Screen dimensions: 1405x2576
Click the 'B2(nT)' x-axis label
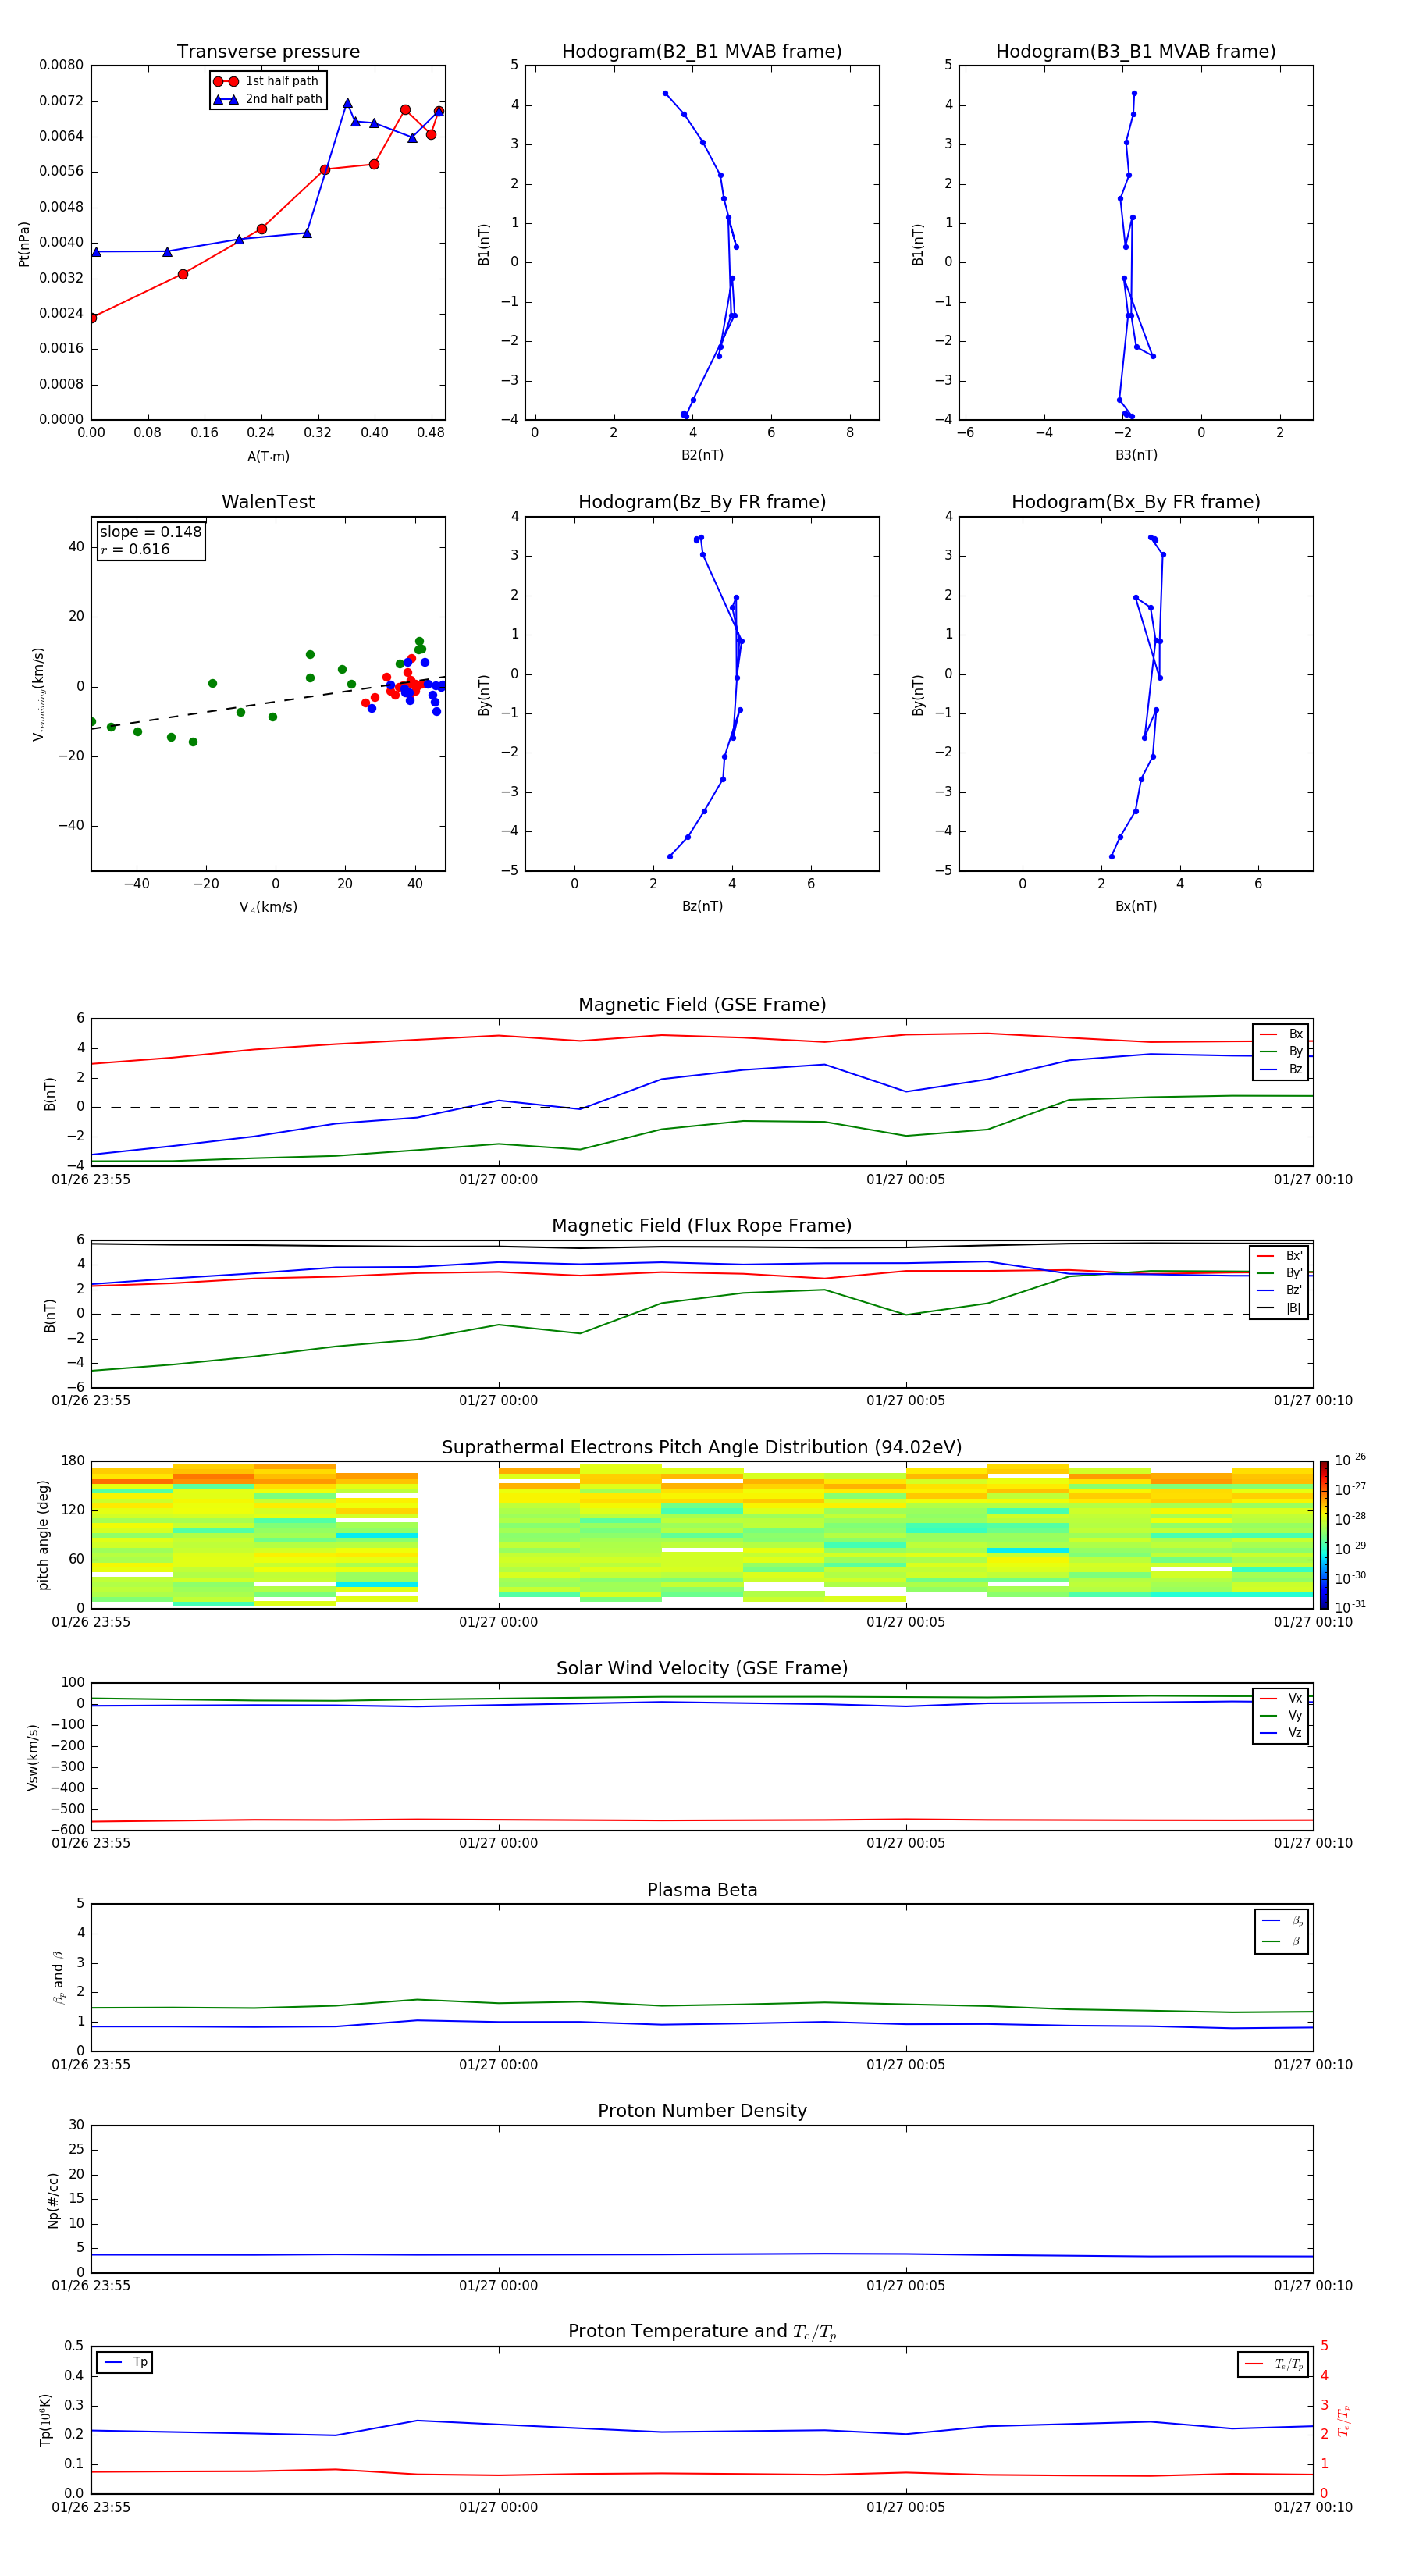click(x=702, y=456)
